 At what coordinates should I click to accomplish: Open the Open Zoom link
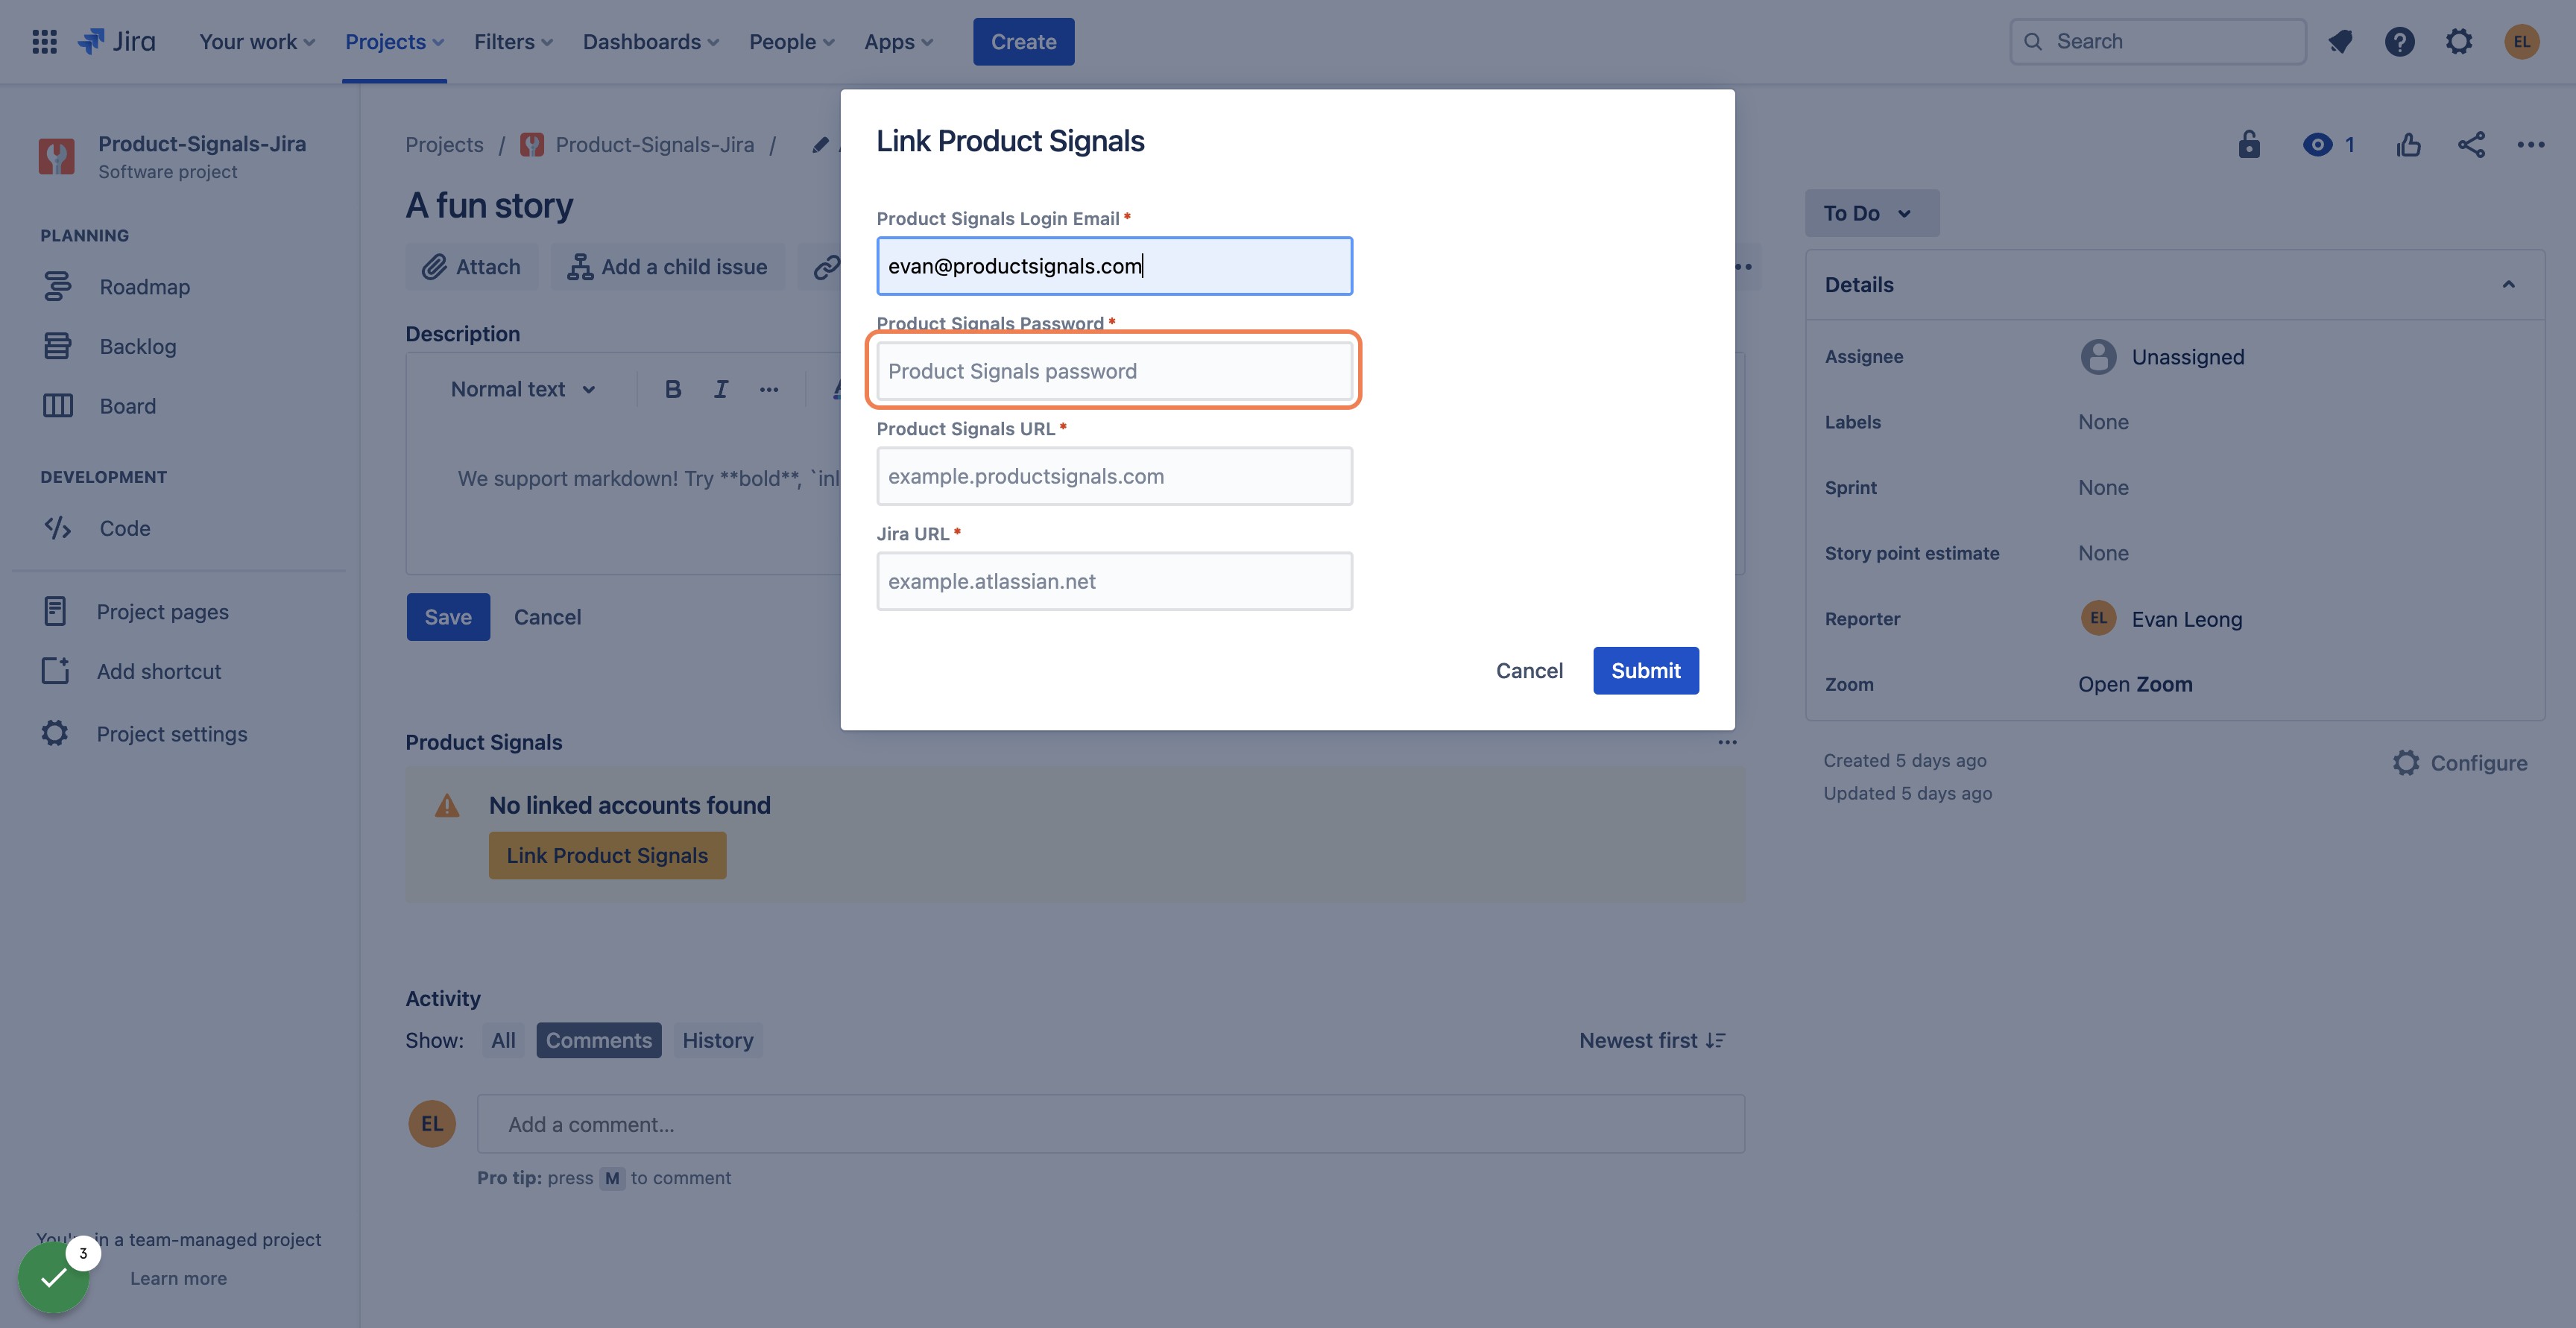click(2135, 684)
